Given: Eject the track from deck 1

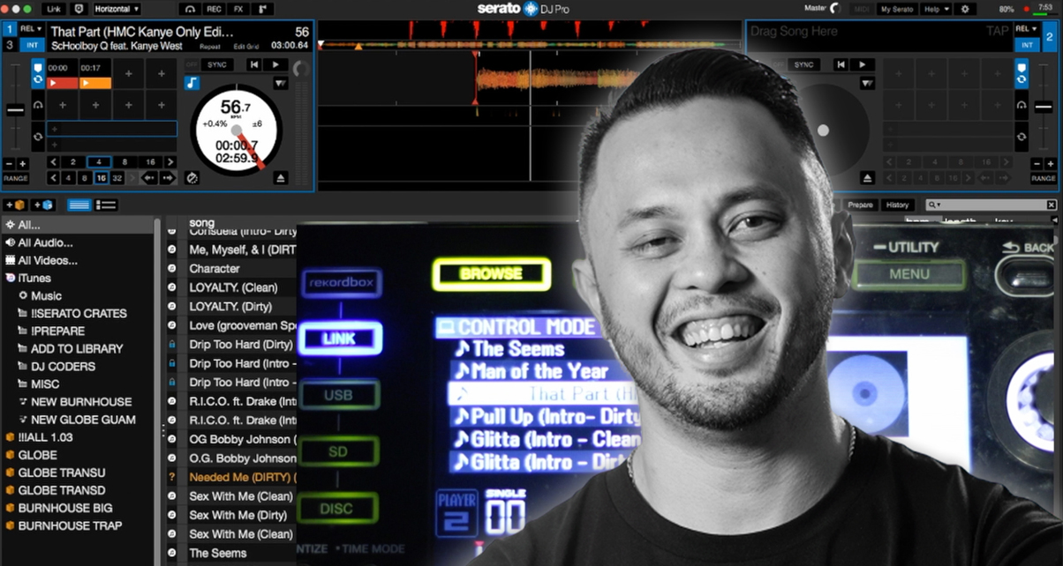Looking at the screenshot, I should (281, 177).
